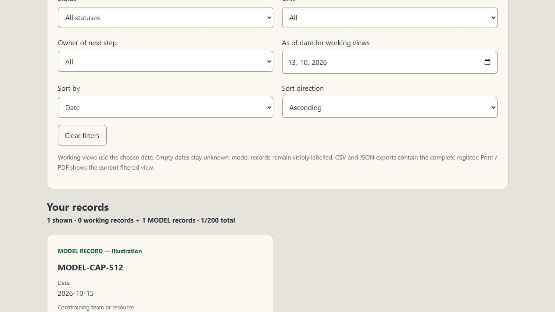
Task: Expand the Owner of next step dropdown
Action: [165, 62]
